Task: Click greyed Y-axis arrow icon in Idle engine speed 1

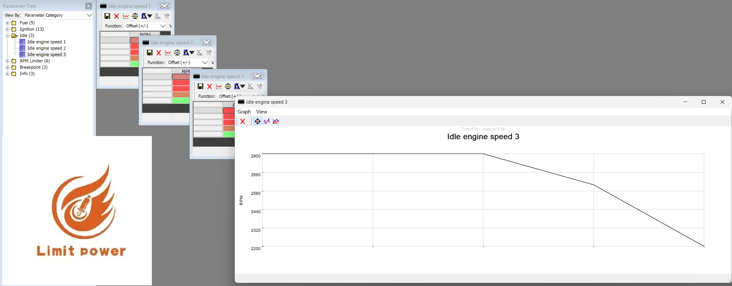Action: pos(167,16)
